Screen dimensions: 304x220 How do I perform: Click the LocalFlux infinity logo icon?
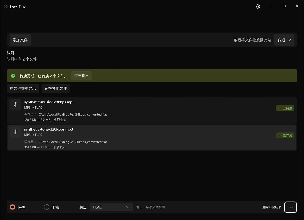6,7
